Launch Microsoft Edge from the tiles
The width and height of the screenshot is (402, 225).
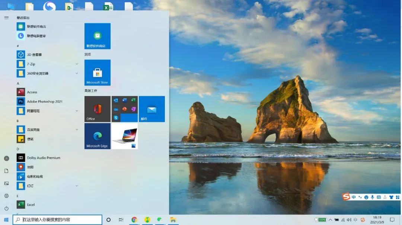[97, 136]
